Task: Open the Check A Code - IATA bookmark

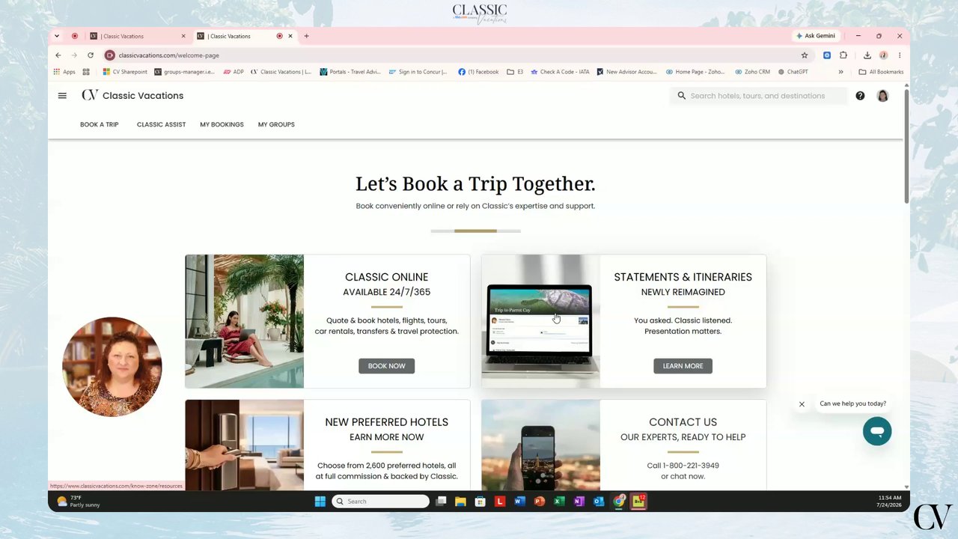Action: tap(560, 72)
